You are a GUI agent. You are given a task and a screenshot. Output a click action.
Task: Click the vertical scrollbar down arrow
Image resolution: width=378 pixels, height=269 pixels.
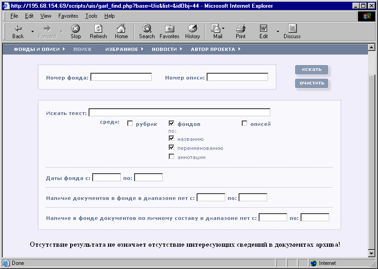click(x=372, y=253)
